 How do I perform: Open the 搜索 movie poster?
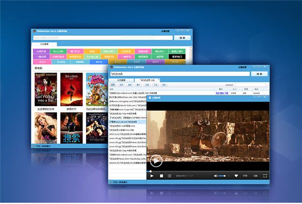[x=71, y=128]
